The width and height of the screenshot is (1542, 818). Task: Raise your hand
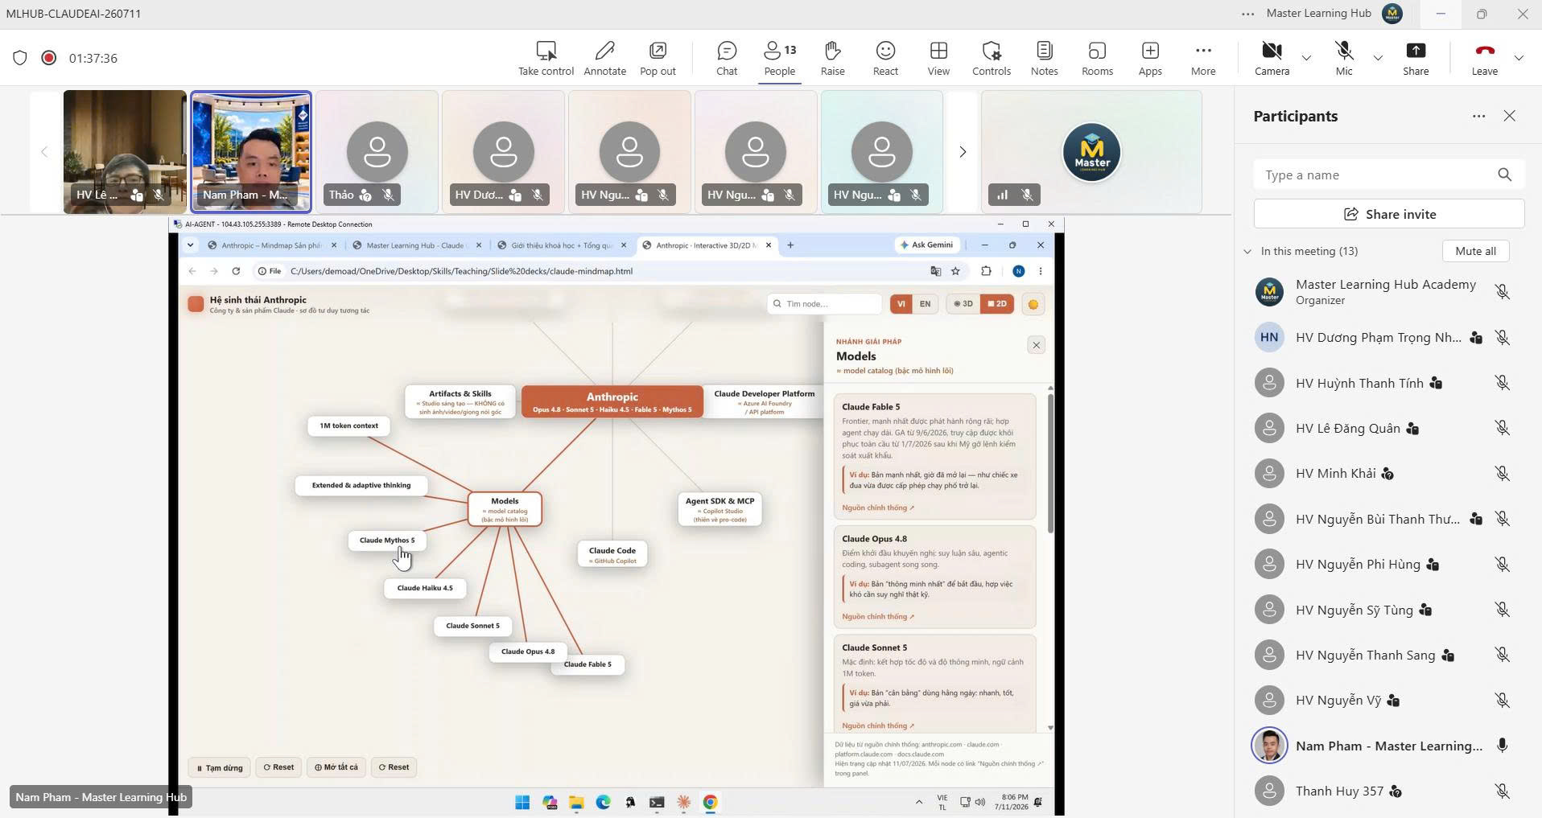point(832,59)
